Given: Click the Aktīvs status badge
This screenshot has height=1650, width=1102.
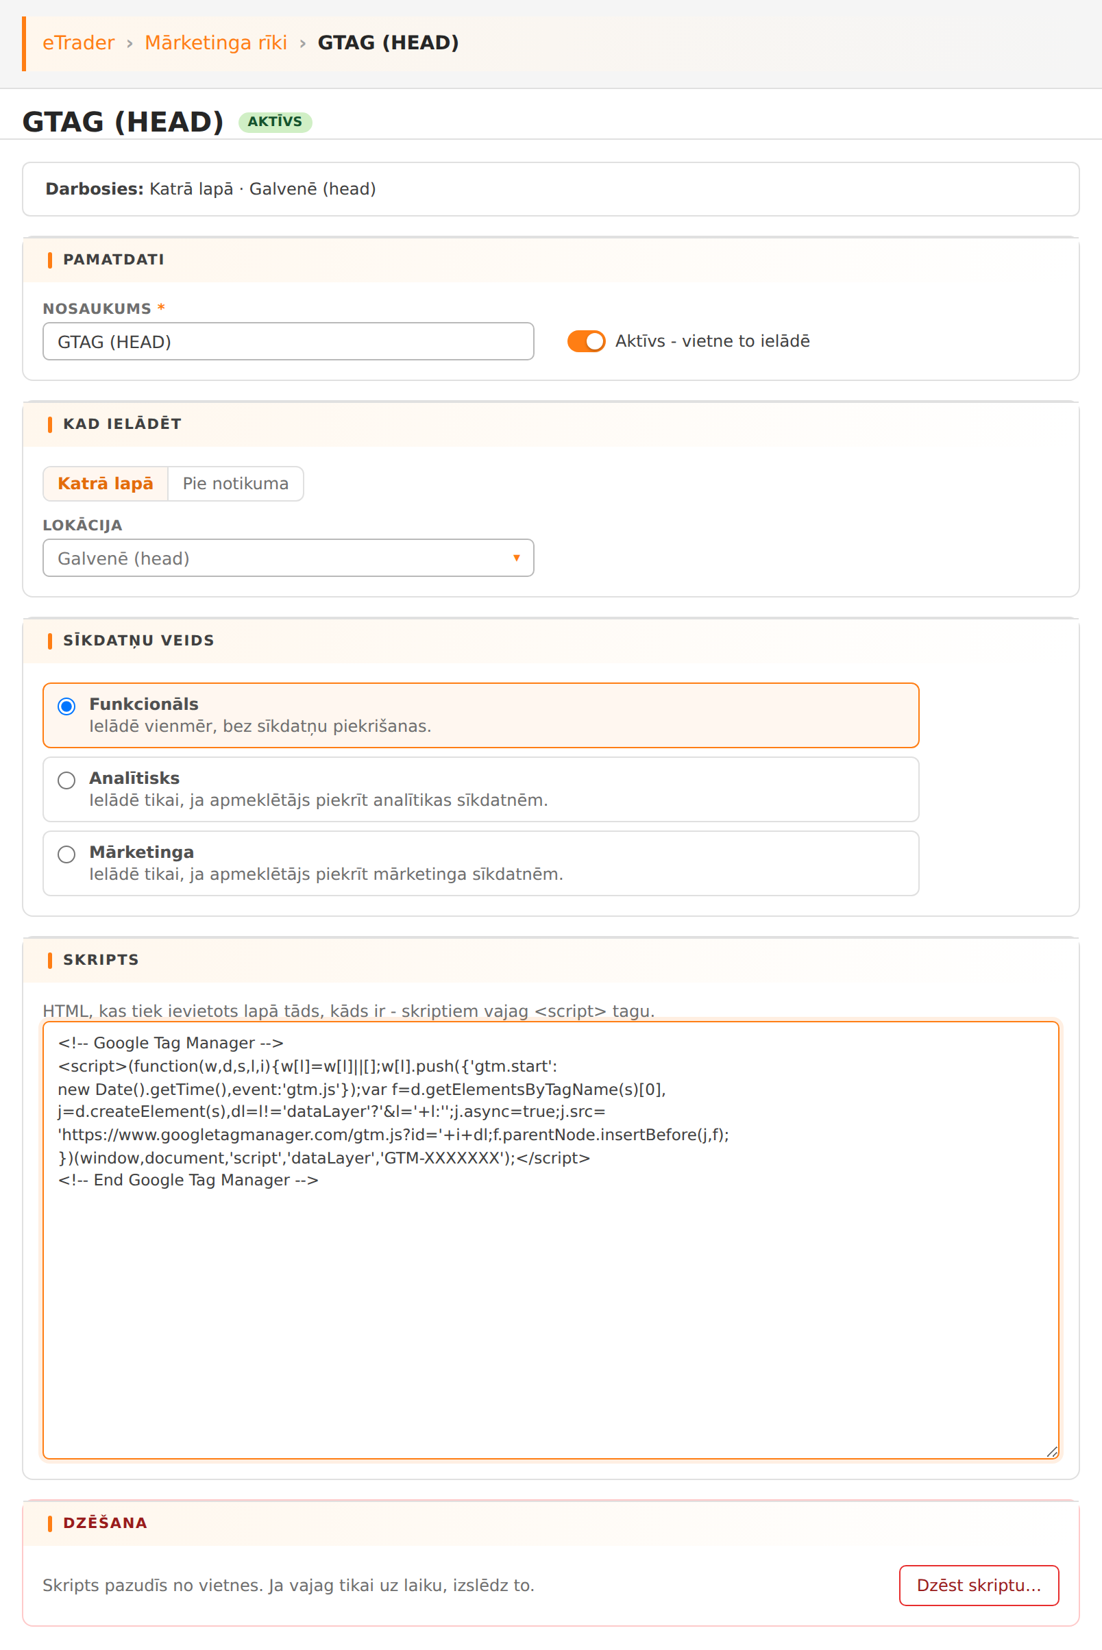Looking at the screenshot, I should pyautogui.click(x=275, y=121).
